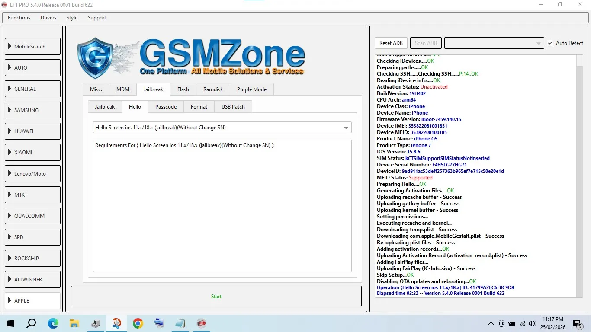Viewport: 591px width, 332px height.
Task: Open Microsoft Edge from the taskbar
Action: tap(53, 323)
